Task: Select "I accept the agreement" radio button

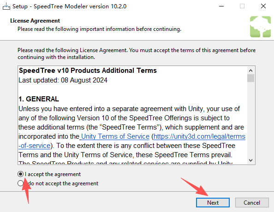Action: (x=20, y=174)
